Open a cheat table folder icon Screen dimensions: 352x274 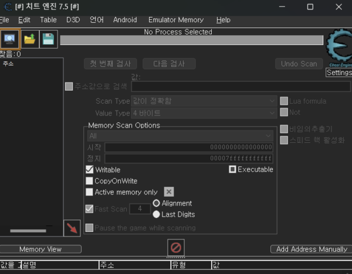pyautogui.click(x=30, y=39)
